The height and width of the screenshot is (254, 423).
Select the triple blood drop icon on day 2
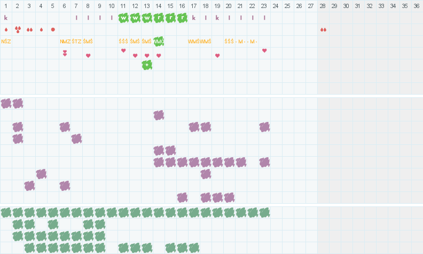[x=18, y=29]
